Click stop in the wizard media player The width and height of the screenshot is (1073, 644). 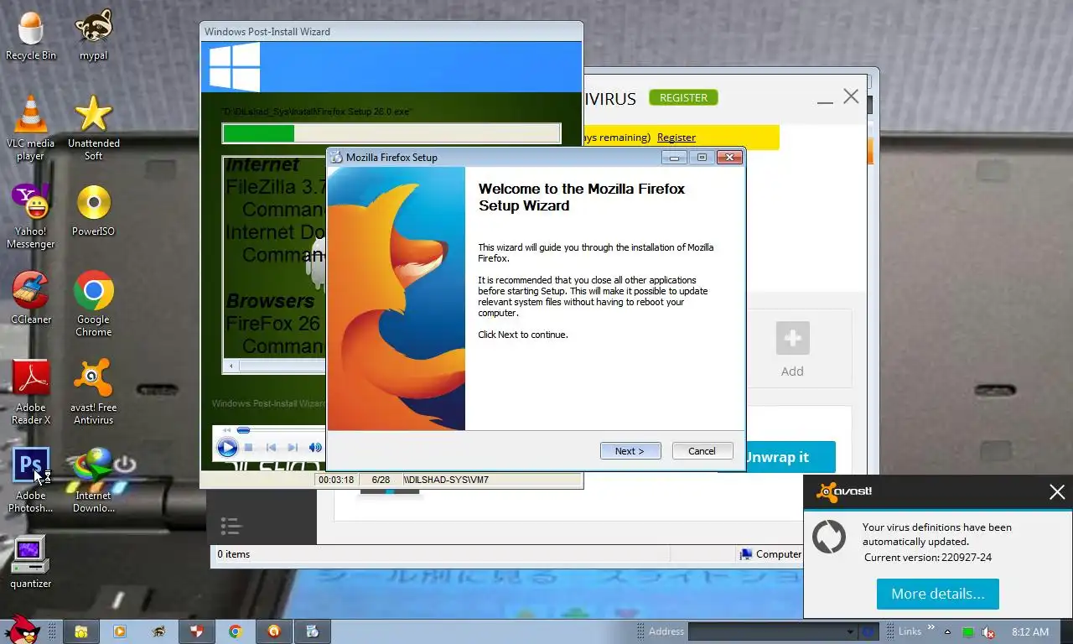(249, 448)
